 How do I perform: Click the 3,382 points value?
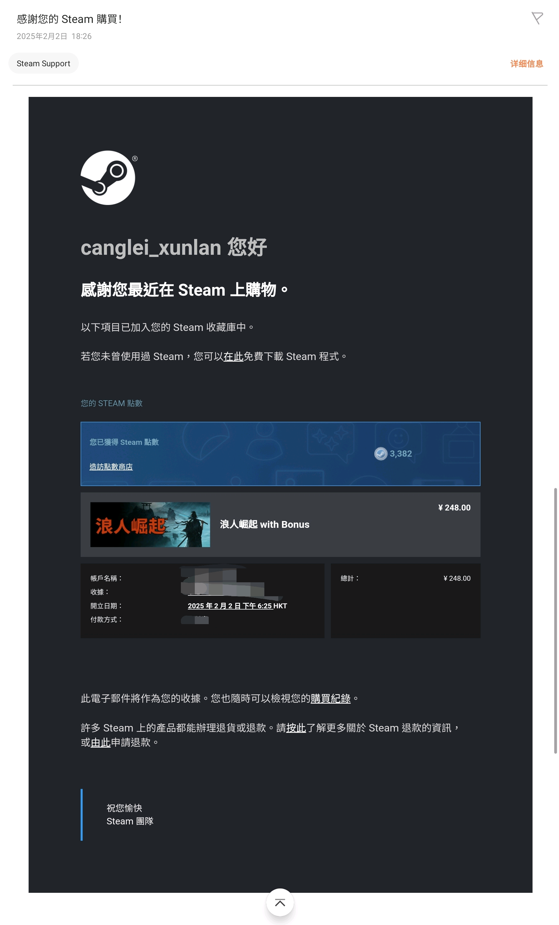click(401, 454)
